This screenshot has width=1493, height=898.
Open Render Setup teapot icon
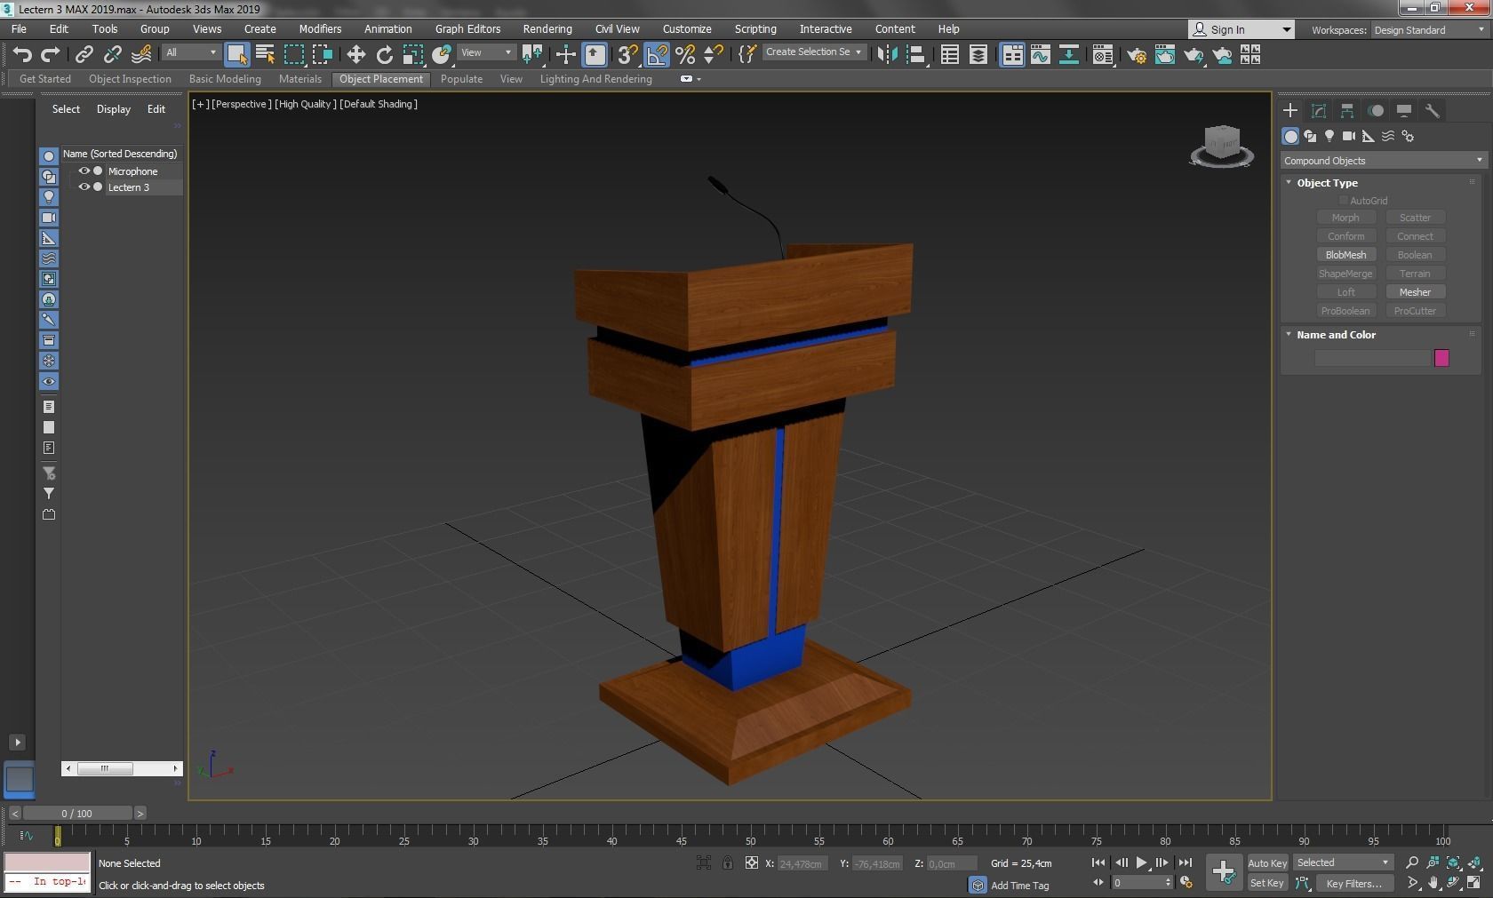1136,55
